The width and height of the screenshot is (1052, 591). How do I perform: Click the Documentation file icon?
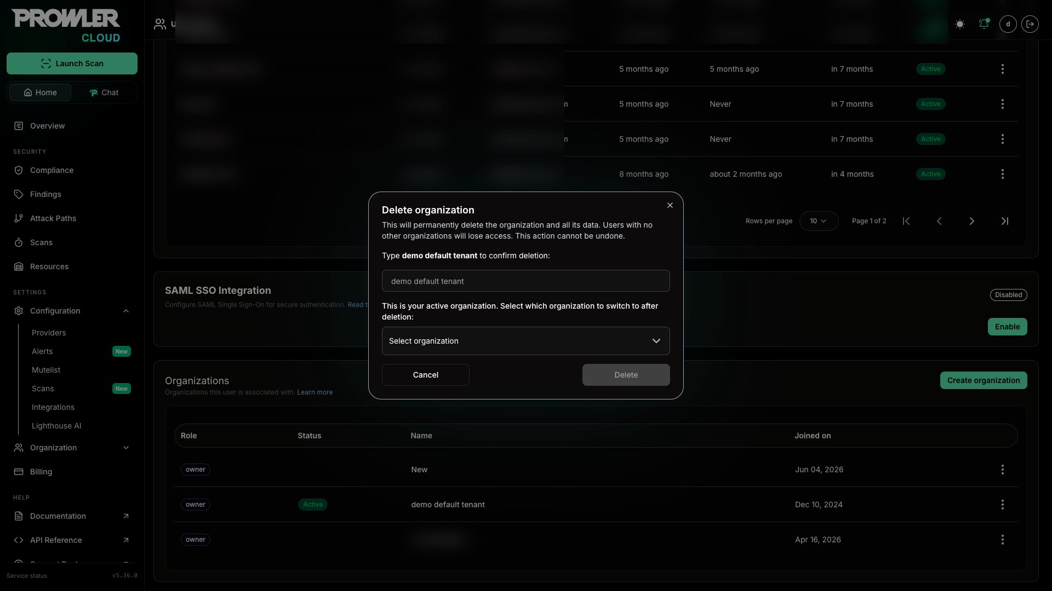pyautogui.click(x=19, y=516)
